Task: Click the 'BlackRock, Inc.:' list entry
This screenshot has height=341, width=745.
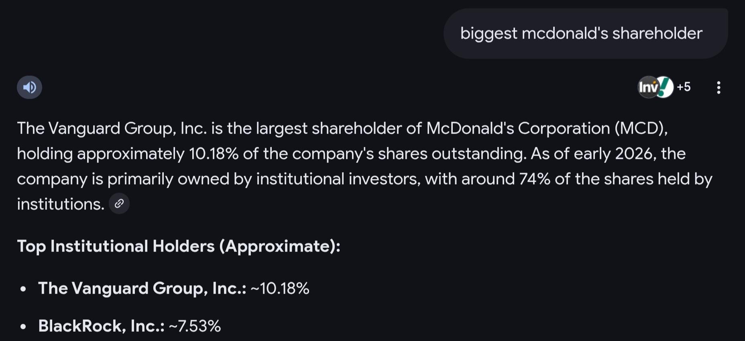Action: tap(101, 326)
